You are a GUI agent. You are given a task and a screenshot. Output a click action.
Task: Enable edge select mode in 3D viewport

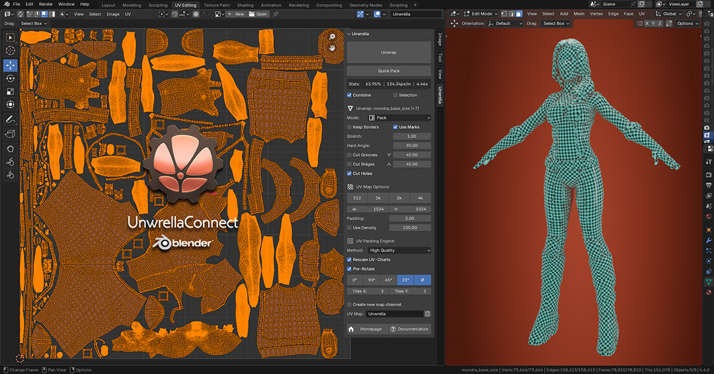(511, 14)
